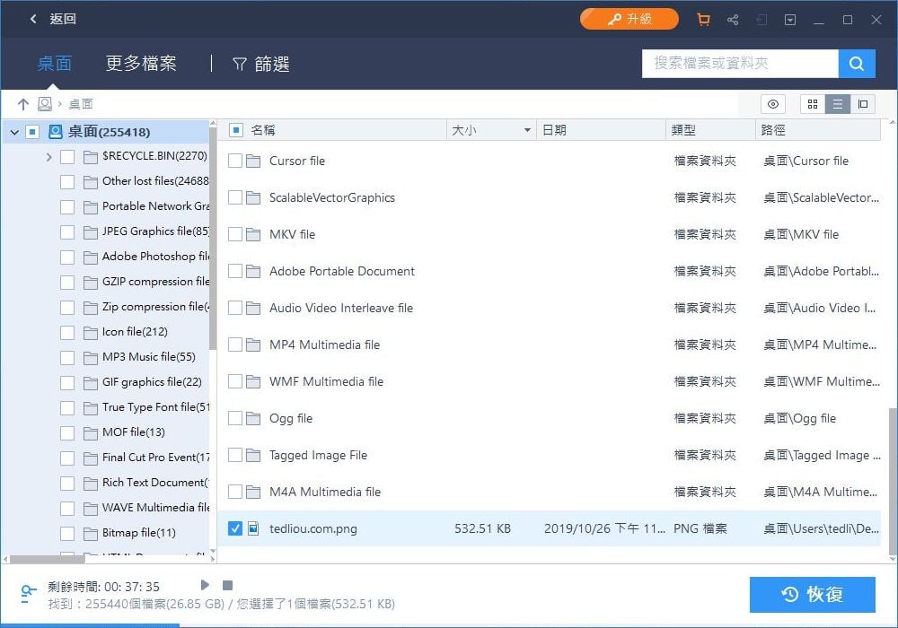
Task: Click WMF Multimedia file folder icon
Action: click(x=253, y=381)
